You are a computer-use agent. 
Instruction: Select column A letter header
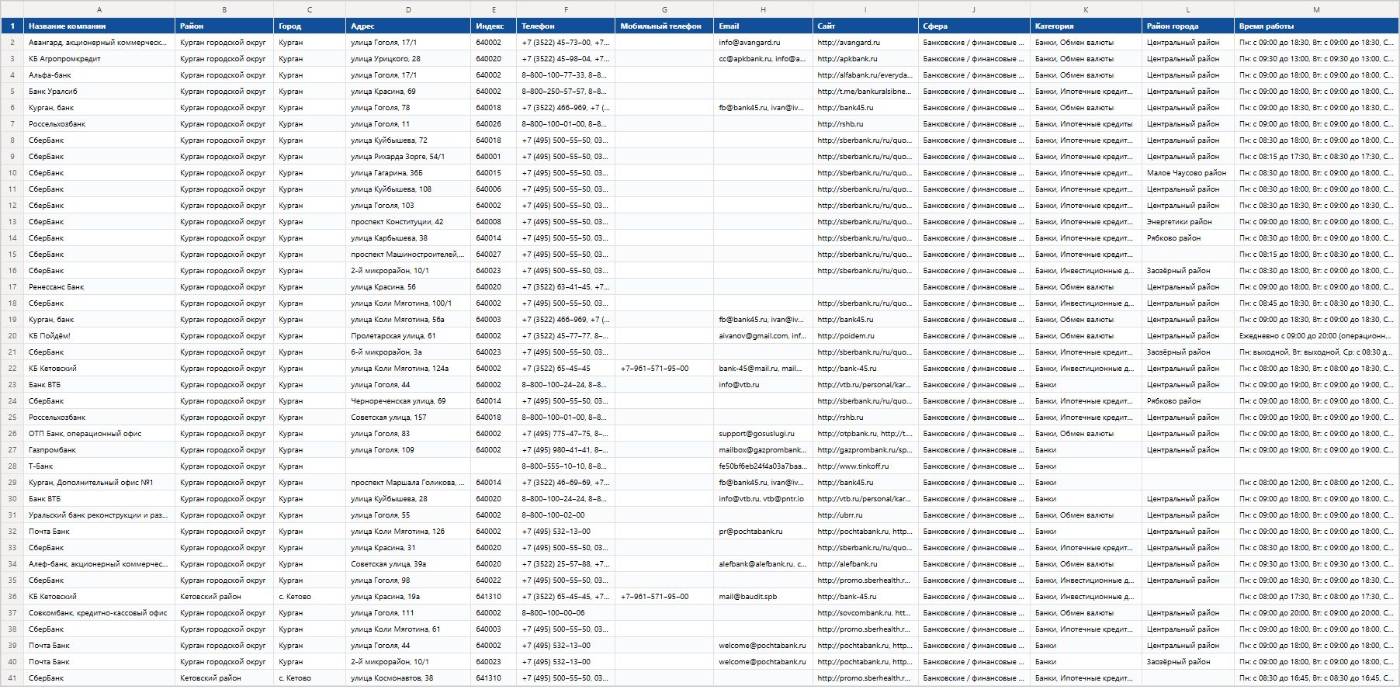click(99, 9)
